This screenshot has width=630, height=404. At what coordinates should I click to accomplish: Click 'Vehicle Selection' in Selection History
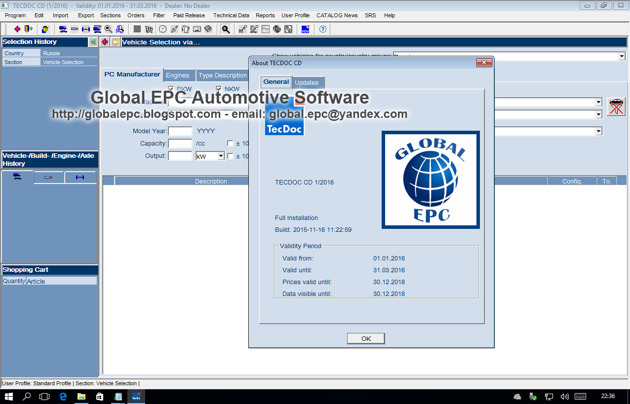(63, 62)
